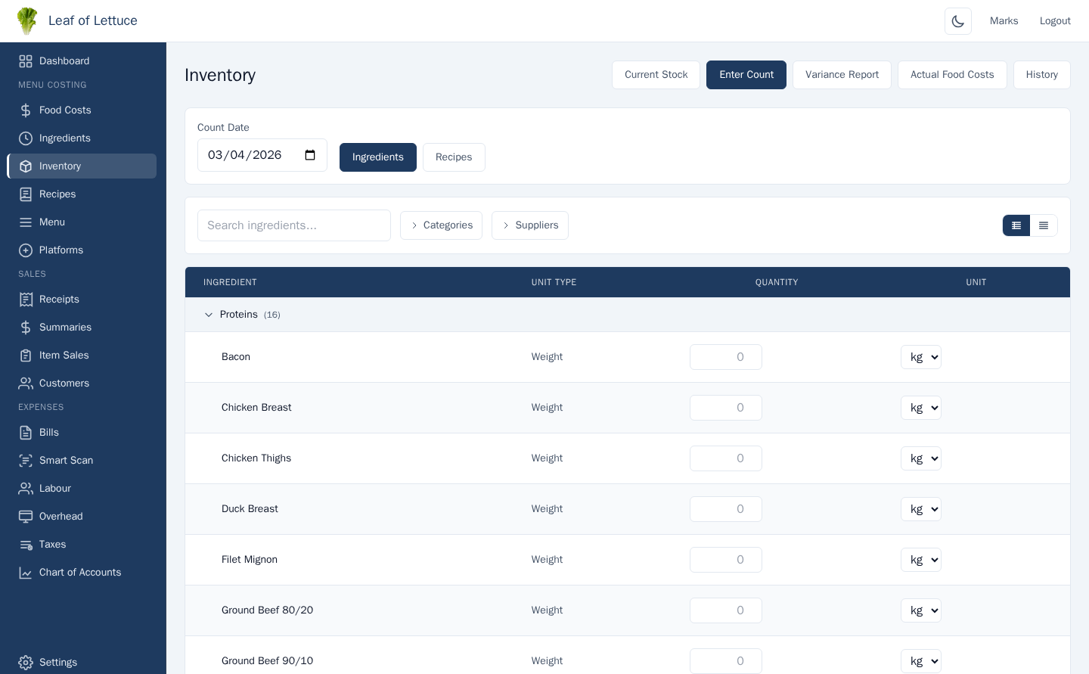Collapse the Proteins group
The image size is (1089, 674).
pos(209,315)
